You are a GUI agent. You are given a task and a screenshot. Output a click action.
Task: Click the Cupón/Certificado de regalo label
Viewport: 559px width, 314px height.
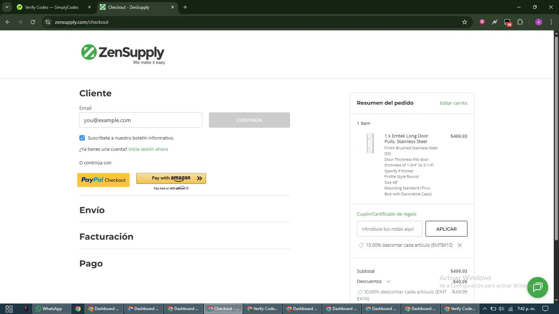(x=386, y=214)
